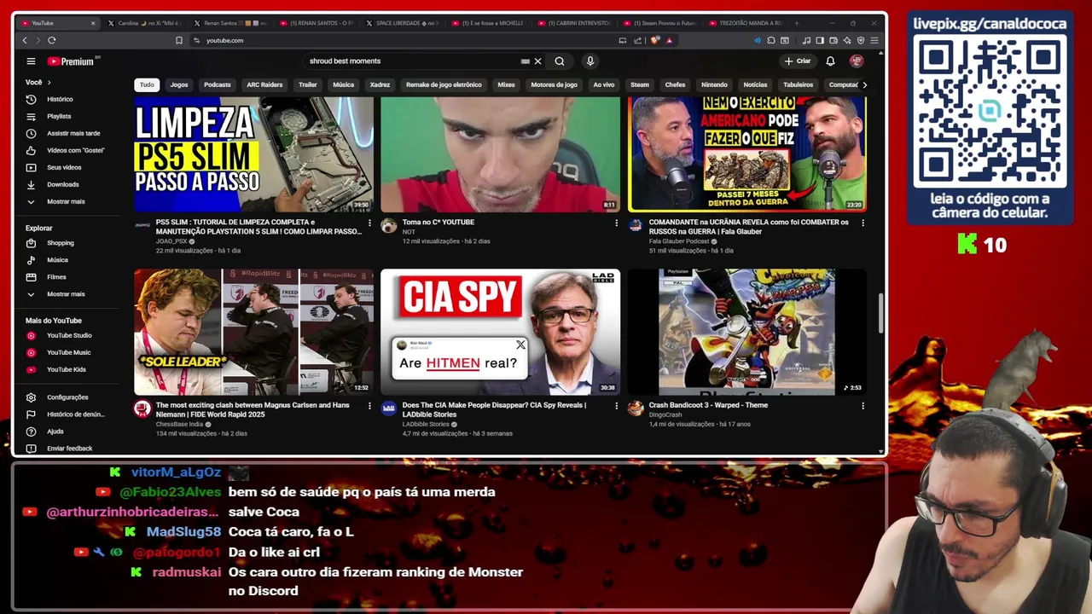This screenshot has height=614, width=1092.
Task: Open the YouTube hamburger guide menu
Action: point(31,61)
